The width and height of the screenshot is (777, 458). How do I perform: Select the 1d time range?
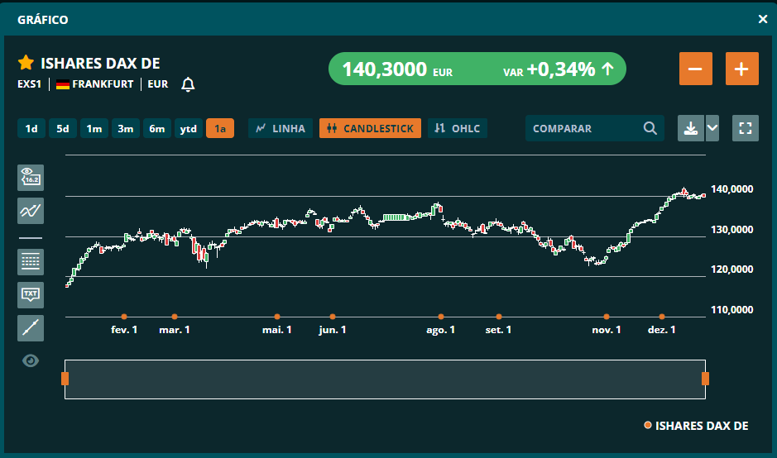point(31,129)
